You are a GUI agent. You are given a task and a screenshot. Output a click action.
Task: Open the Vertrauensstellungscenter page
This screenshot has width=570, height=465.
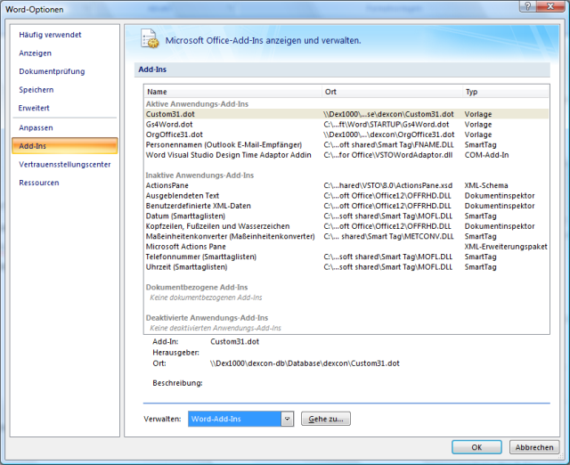[x=65, y=164]
